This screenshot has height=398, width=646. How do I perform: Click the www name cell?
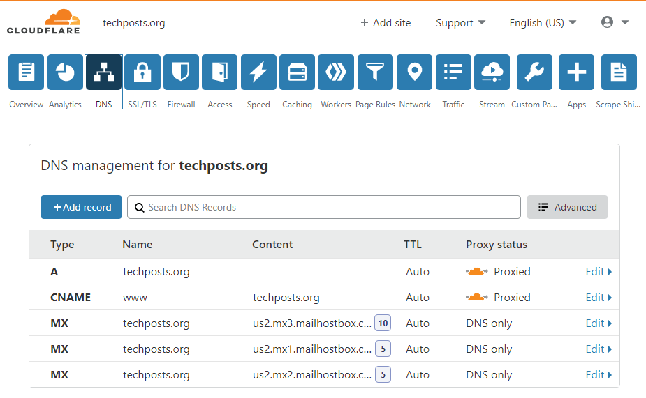(135, 298)
